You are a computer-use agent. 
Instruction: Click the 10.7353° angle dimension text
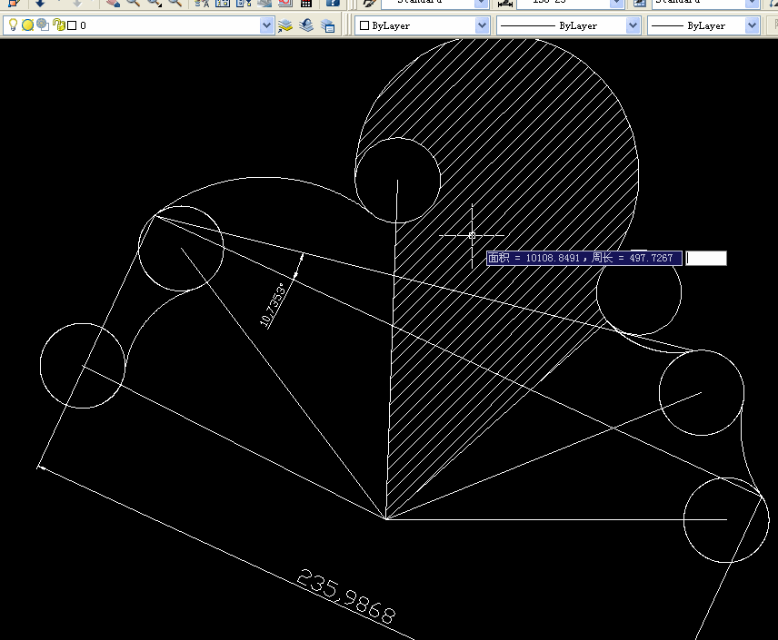(274, 304)
